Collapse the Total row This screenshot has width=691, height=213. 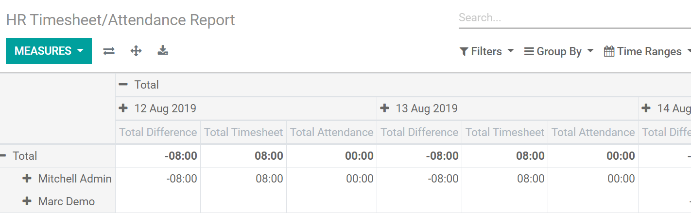(3, 156)
